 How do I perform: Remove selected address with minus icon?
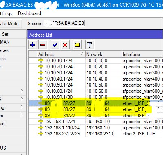tap(43, 45)
